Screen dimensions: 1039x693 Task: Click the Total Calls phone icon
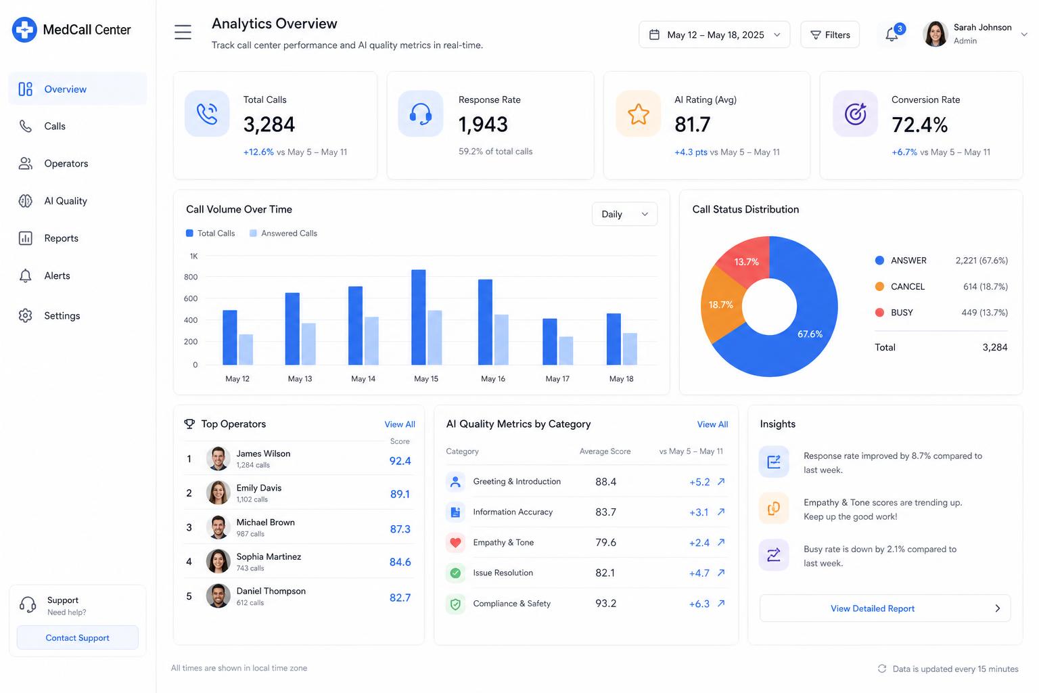[207, 114]
